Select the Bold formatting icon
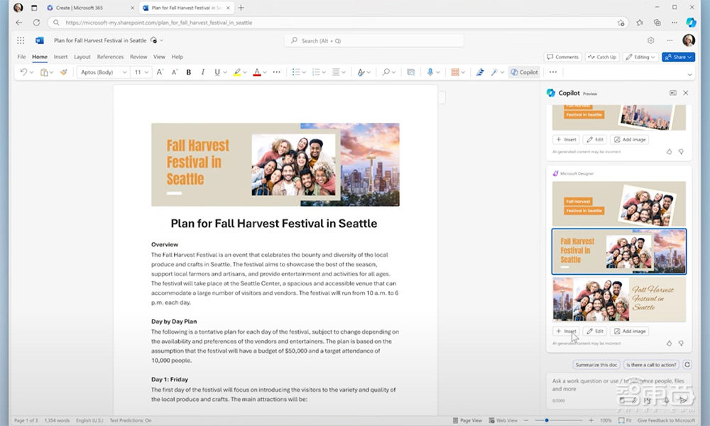Screen dimensions: 710x426 (187, 72)
